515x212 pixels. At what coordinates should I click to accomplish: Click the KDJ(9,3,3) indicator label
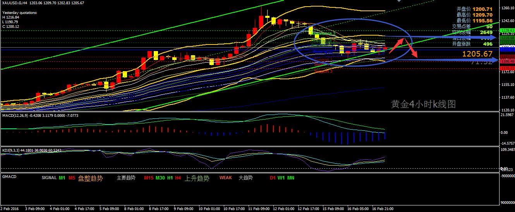coord(12,150)
